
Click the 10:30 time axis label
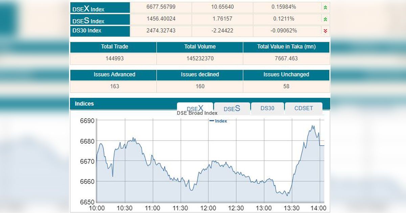125,208
